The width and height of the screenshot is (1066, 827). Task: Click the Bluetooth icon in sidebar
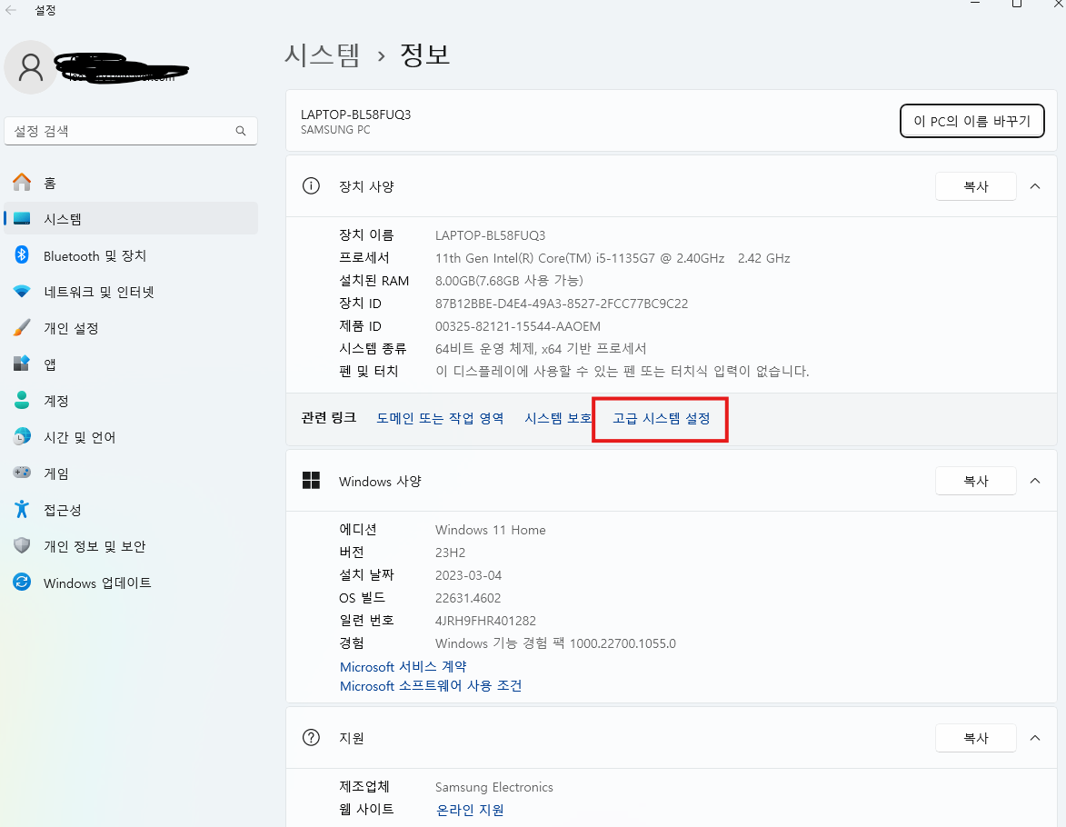coord(22,255)
